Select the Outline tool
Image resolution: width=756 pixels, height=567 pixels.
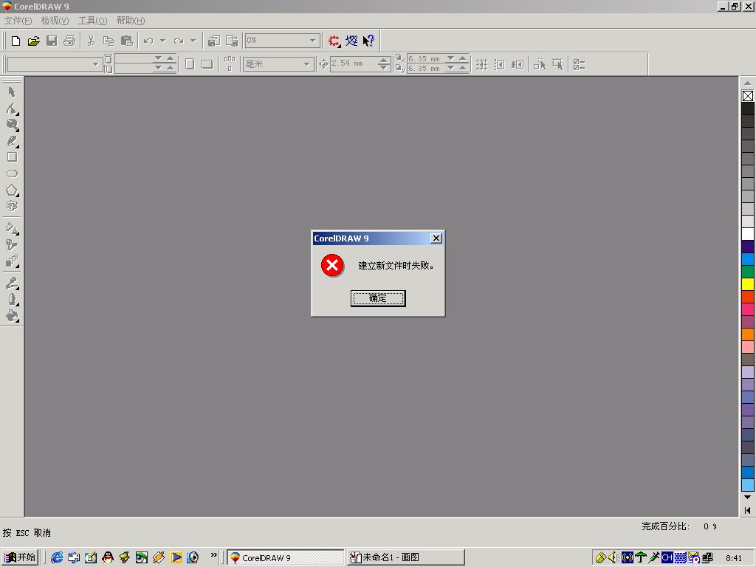pos(12,300)
